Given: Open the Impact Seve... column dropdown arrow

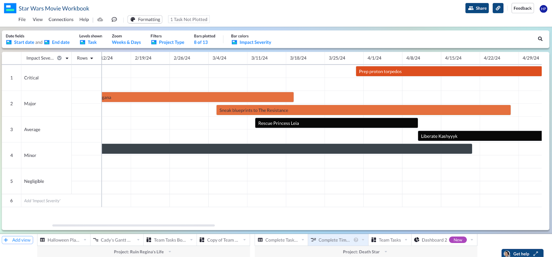Looking at the screenshot, I should (67, 58).
